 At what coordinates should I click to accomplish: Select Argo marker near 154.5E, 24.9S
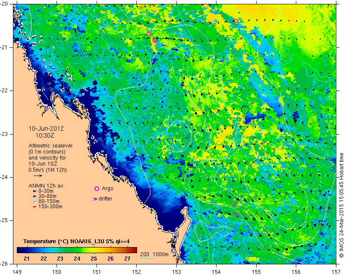click(x=236, y=215)
